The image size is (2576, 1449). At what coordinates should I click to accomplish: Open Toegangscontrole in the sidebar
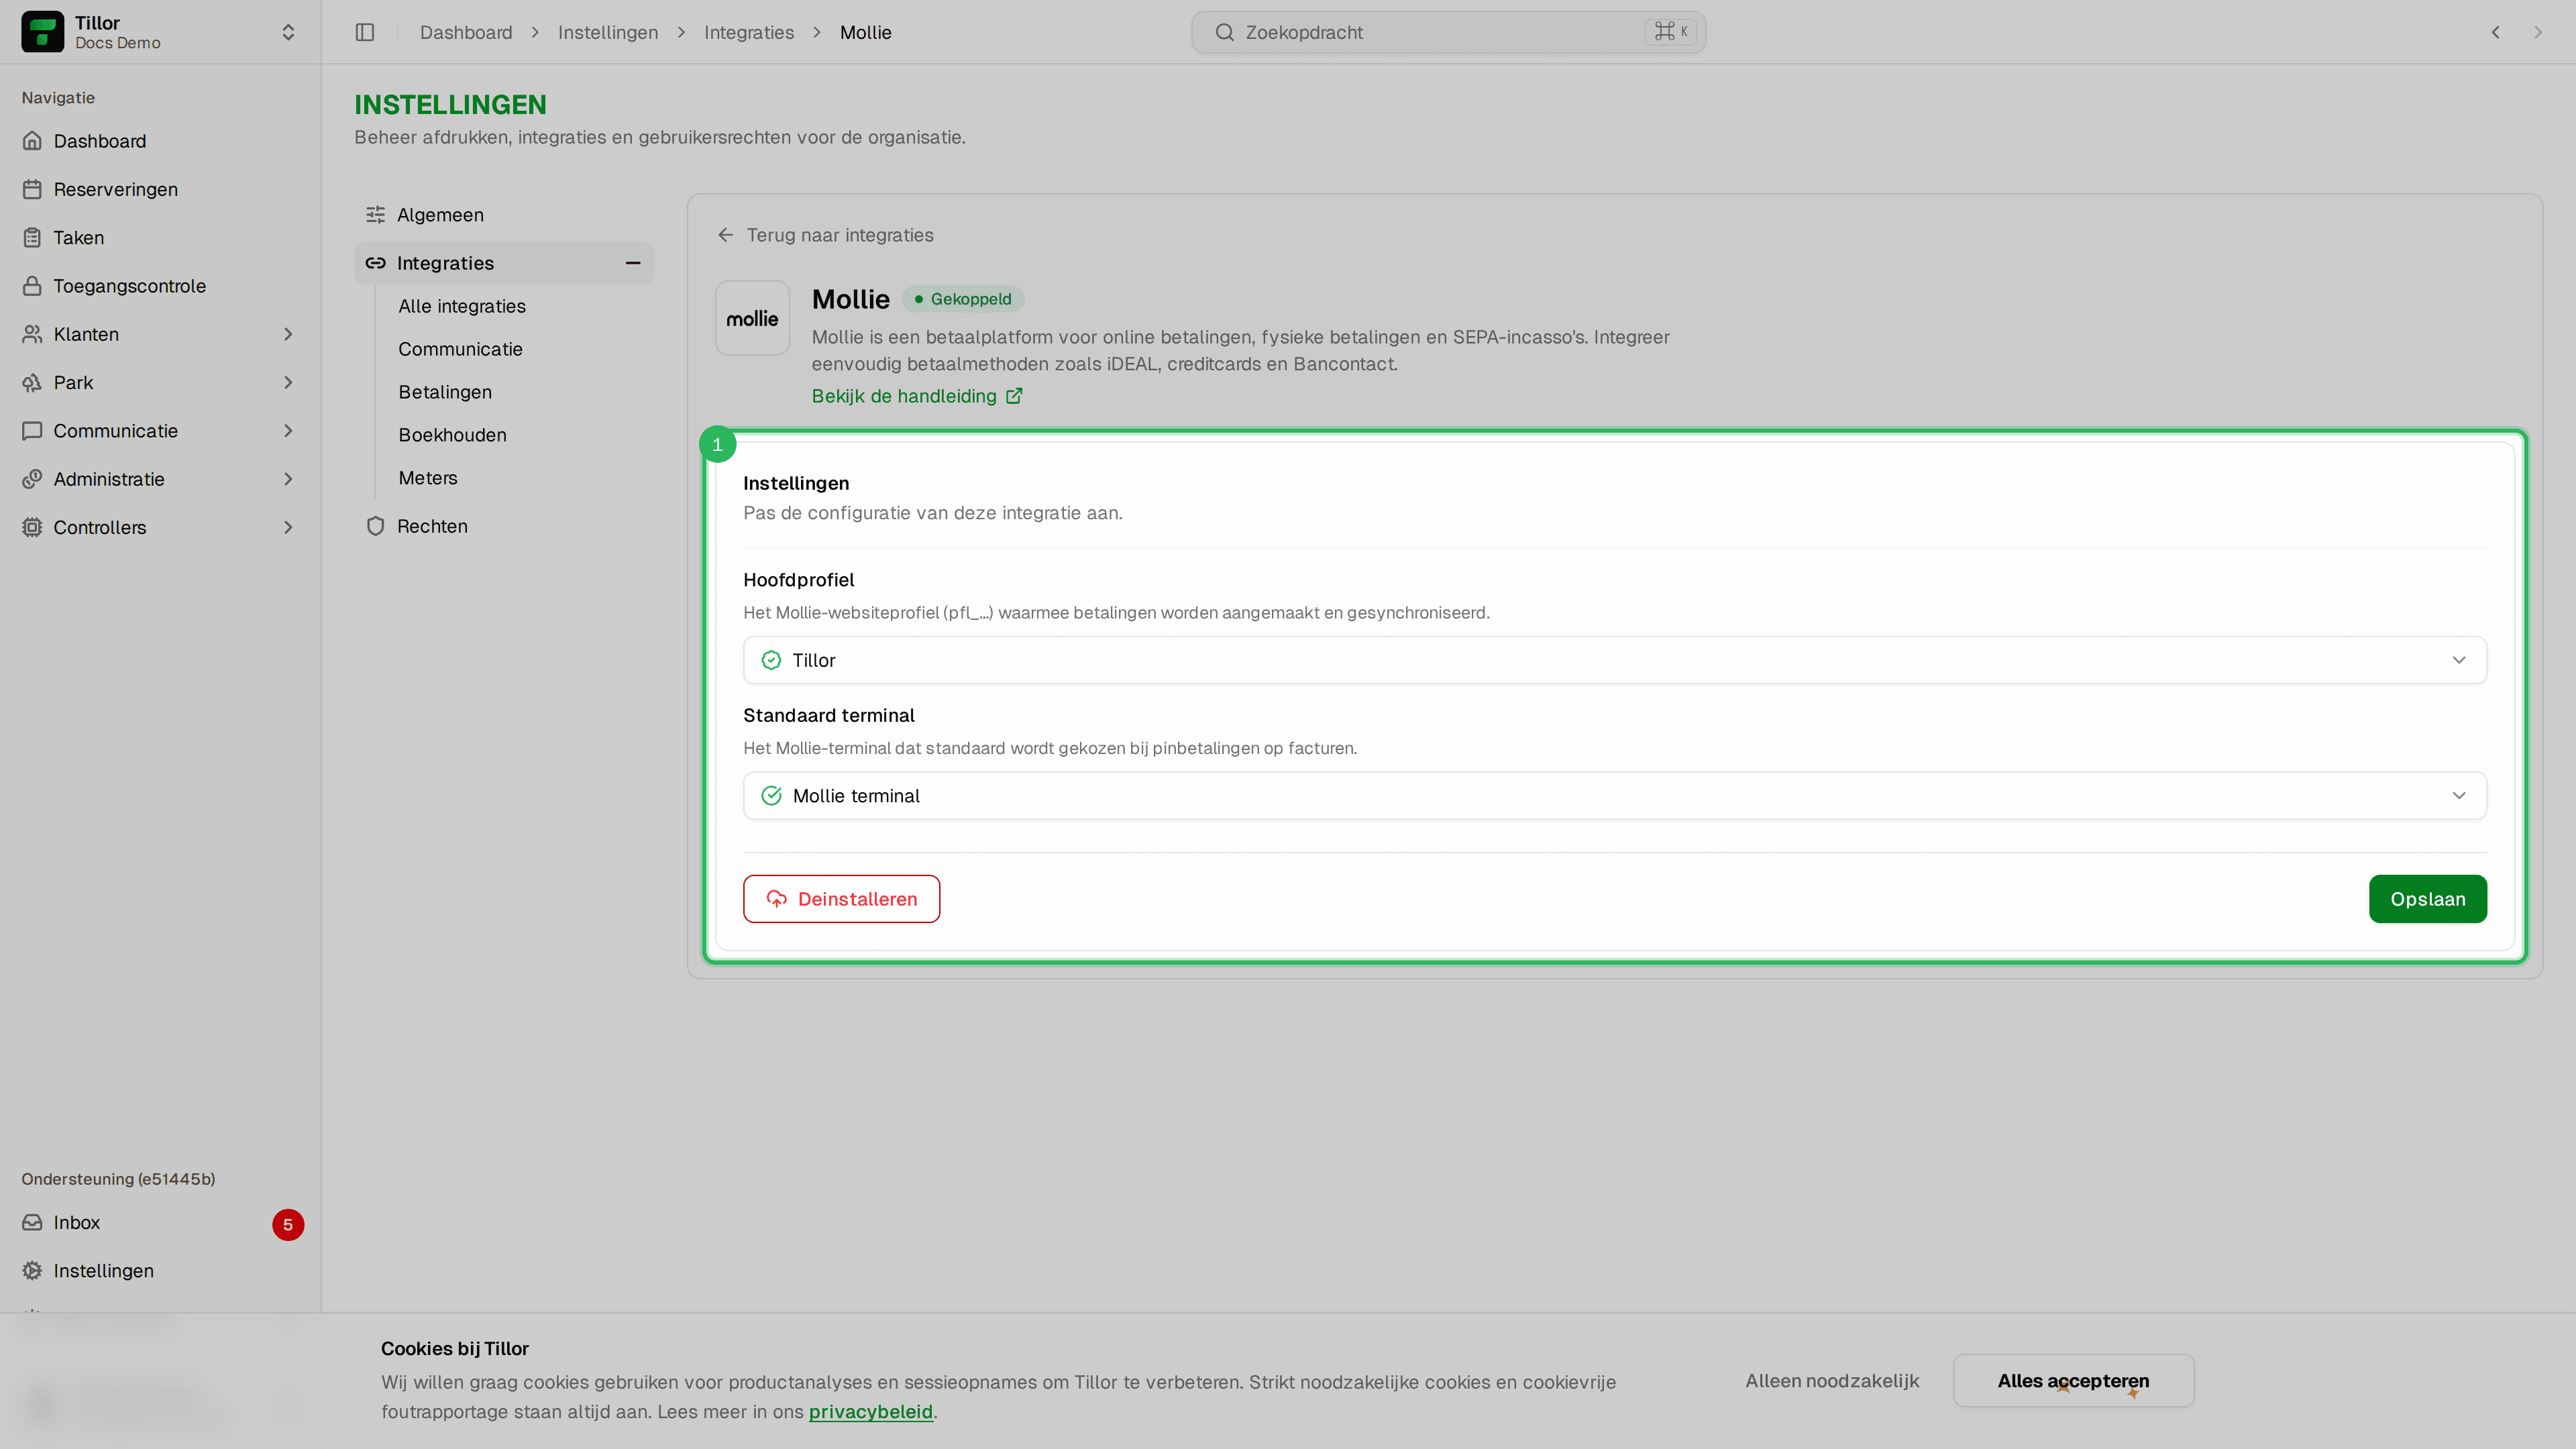click(160, 286)
